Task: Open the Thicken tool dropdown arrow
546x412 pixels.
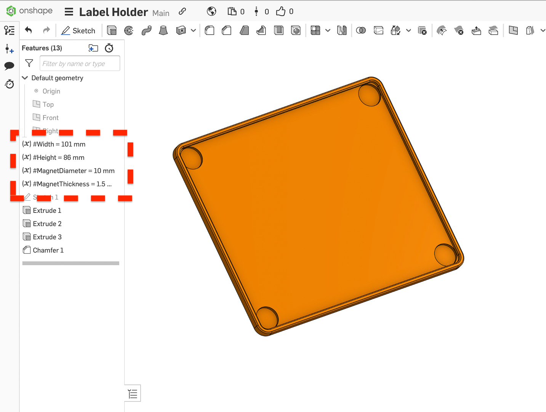Action: pos(193,30)
